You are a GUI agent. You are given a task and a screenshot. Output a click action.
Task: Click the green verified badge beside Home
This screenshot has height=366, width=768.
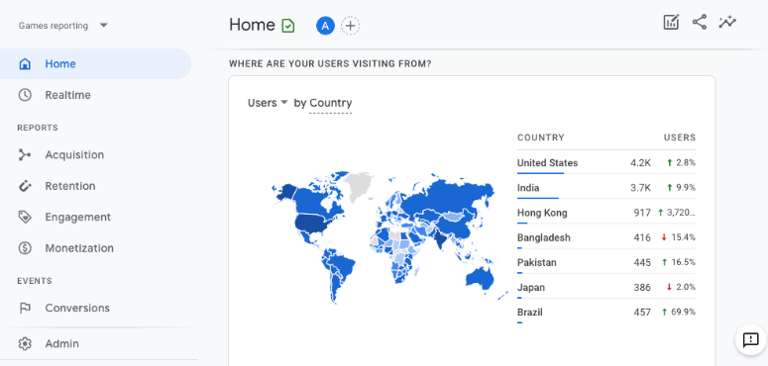[288, 26]
